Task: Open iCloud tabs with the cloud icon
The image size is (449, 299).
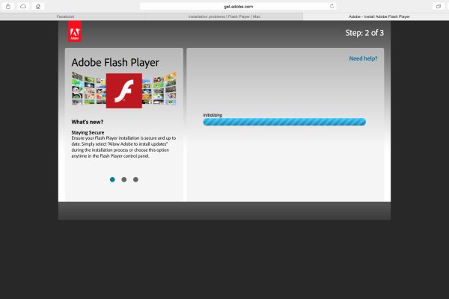Action: pos(23,6)
